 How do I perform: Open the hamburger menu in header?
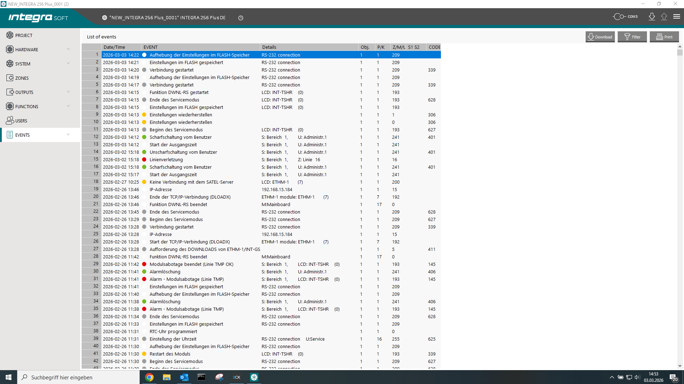(676, 17)
